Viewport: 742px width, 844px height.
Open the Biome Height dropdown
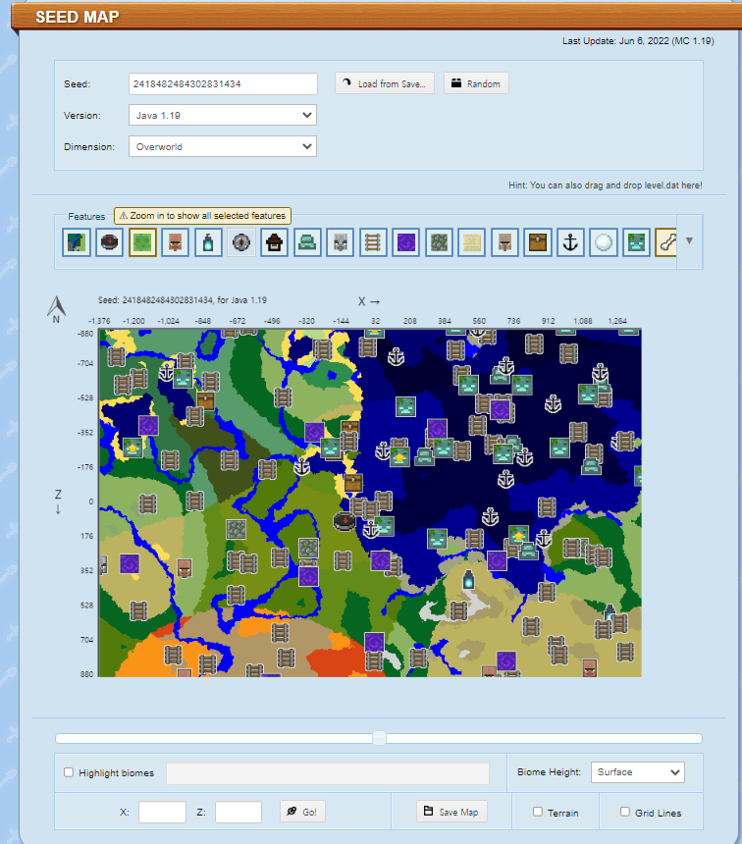[x=638, y=772]
